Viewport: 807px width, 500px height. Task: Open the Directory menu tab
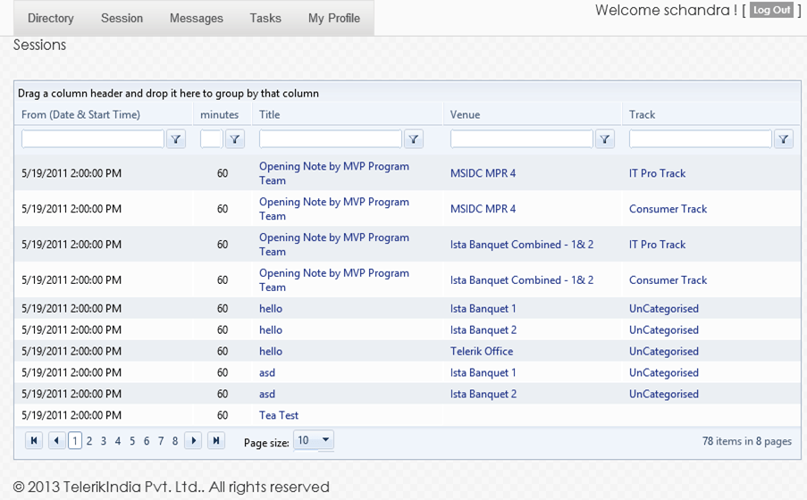pos(51,18)
